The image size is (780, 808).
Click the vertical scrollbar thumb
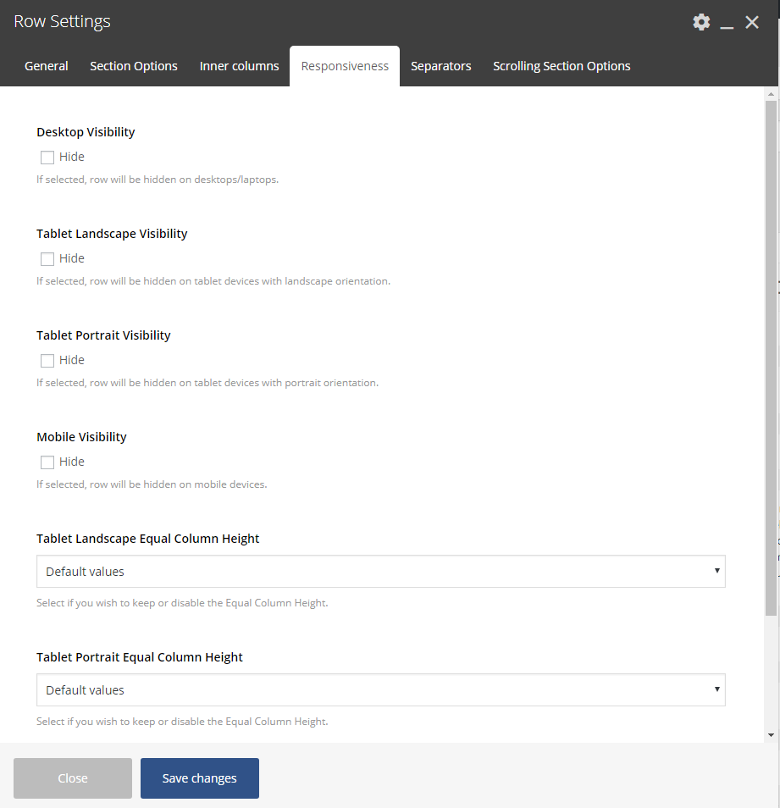coord(771,356)
